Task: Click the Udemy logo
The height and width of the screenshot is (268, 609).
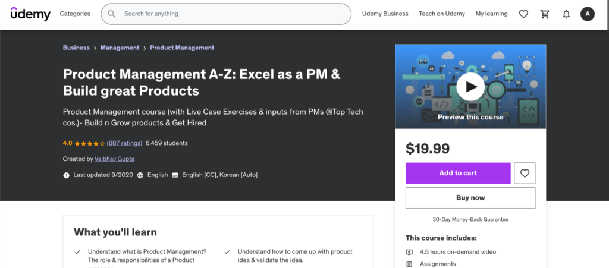Action: (30, 14)
